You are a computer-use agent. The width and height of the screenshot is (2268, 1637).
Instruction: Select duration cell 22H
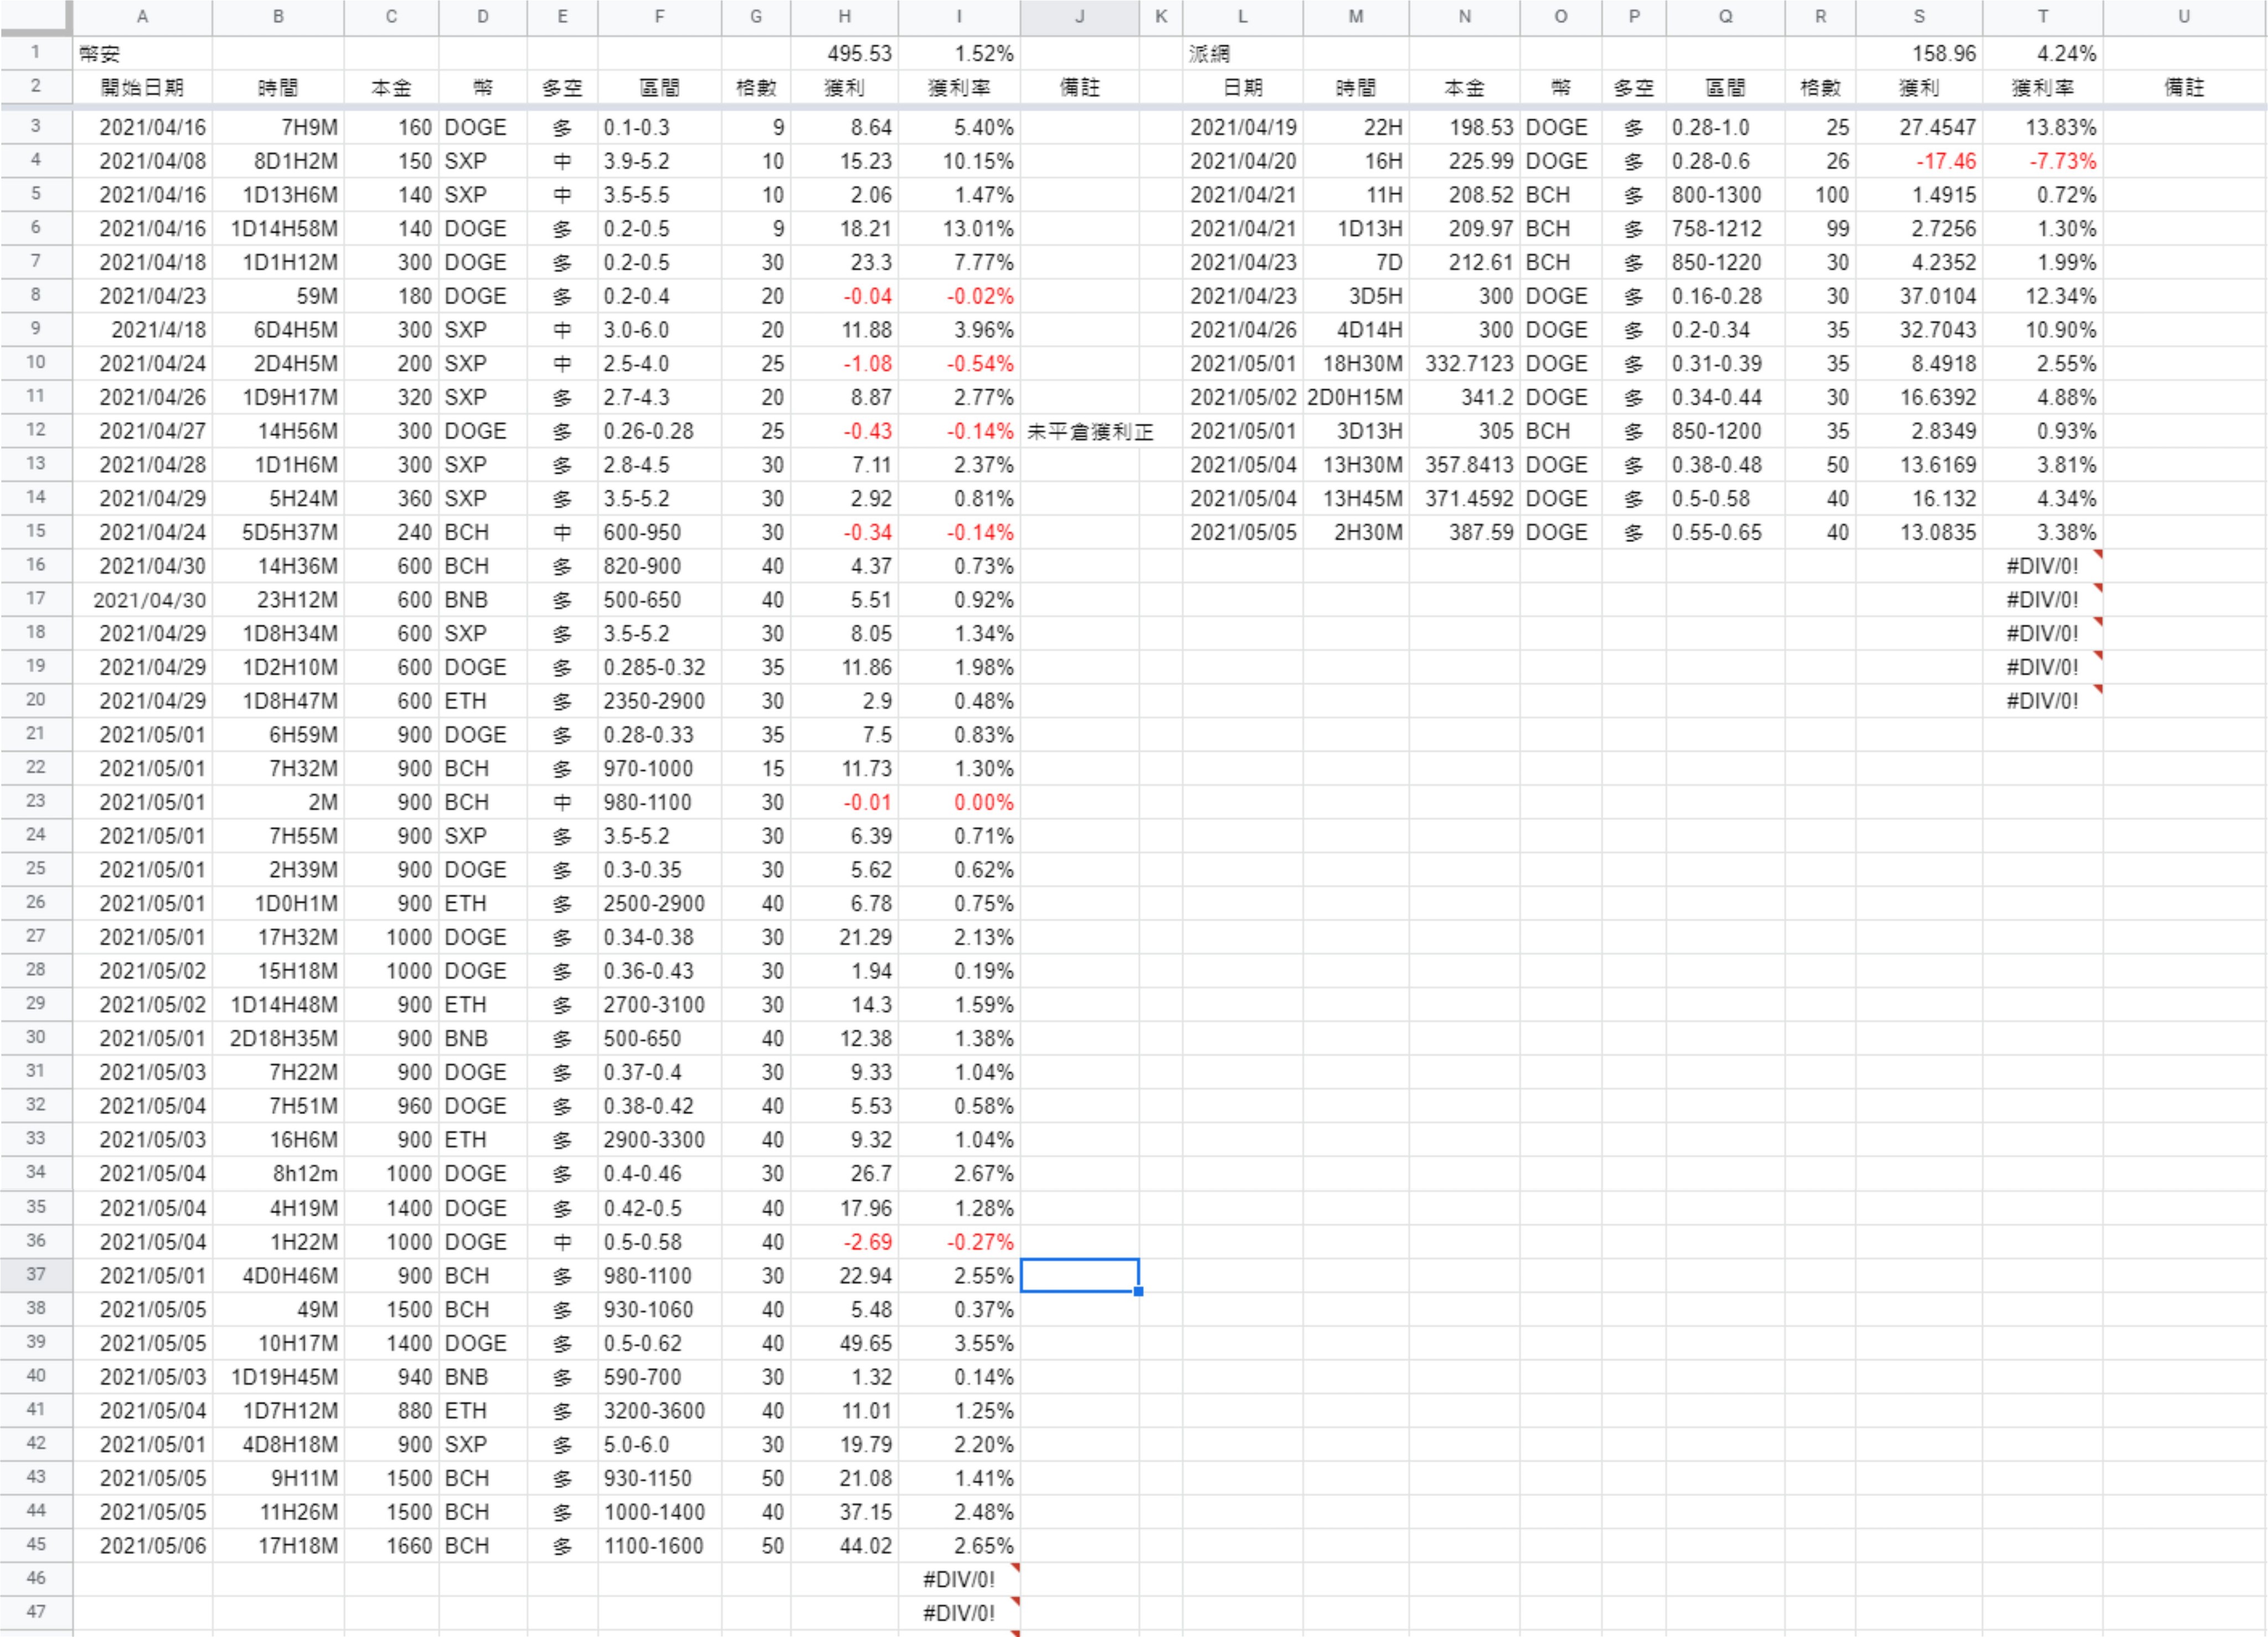click(x=1356, y=128)
